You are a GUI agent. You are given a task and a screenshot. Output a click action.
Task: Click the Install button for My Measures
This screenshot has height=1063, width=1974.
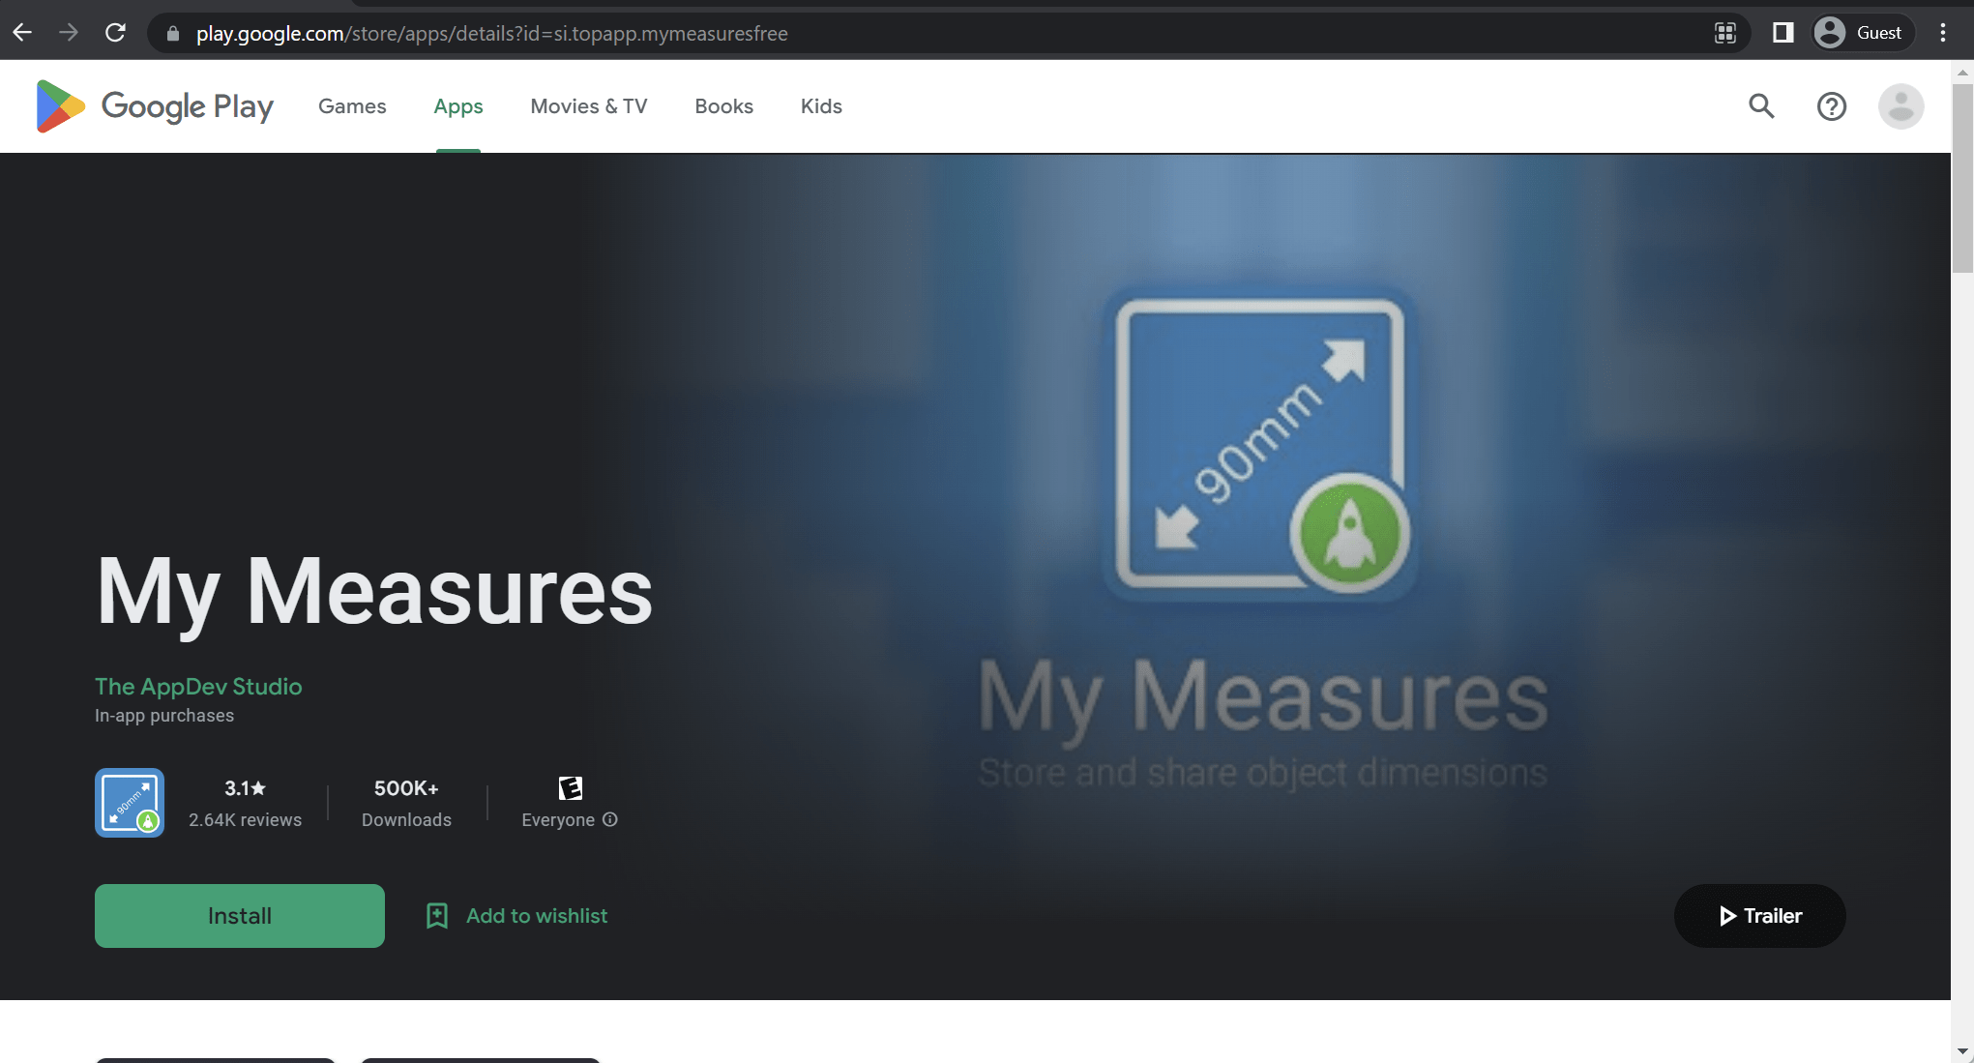click(240, 915)
